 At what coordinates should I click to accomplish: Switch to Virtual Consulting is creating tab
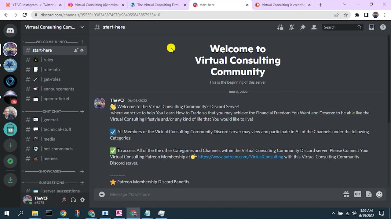[x=283, y=5]
